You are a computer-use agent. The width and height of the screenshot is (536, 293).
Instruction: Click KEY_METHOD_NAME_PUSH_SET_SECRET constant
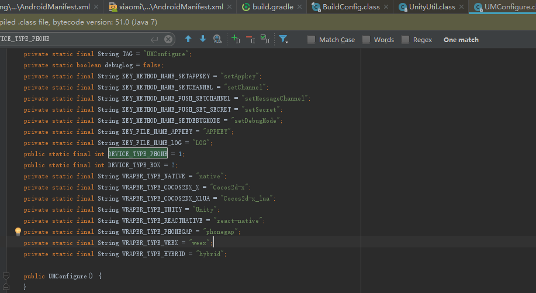[177, 109]
